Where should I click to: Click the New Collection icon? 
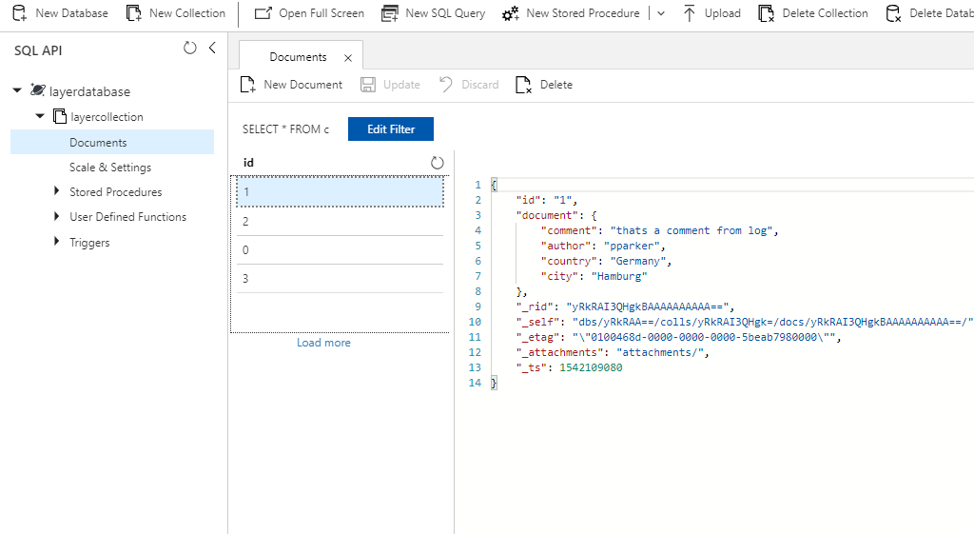[134, 13]
